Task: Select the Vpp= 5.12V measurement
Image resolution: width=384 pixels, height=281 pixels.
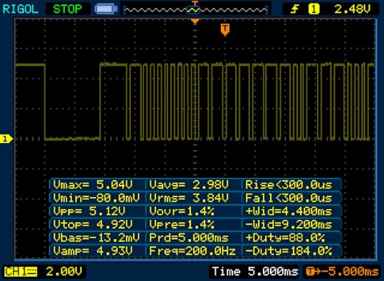Action: tap(89, 211)
